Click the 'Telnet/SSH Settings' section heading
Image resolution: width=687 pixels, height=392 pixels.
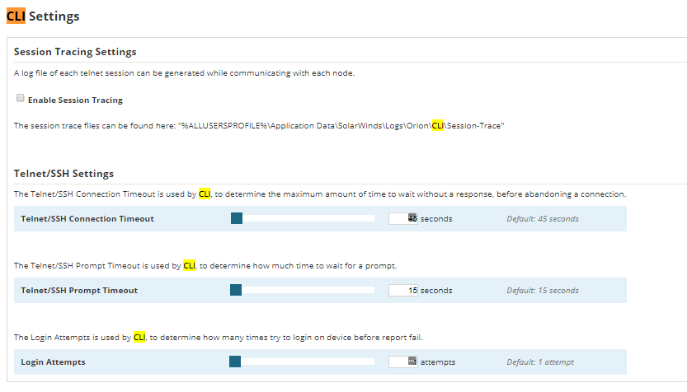(x=64, y=174)
